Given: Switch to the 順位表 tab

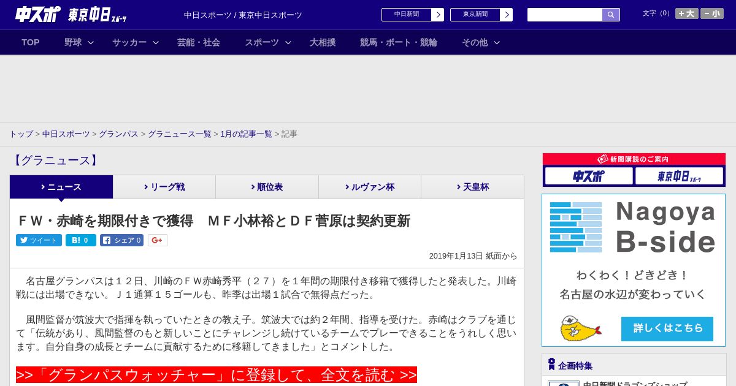Looking at the screenshot, I should point(267,187).
